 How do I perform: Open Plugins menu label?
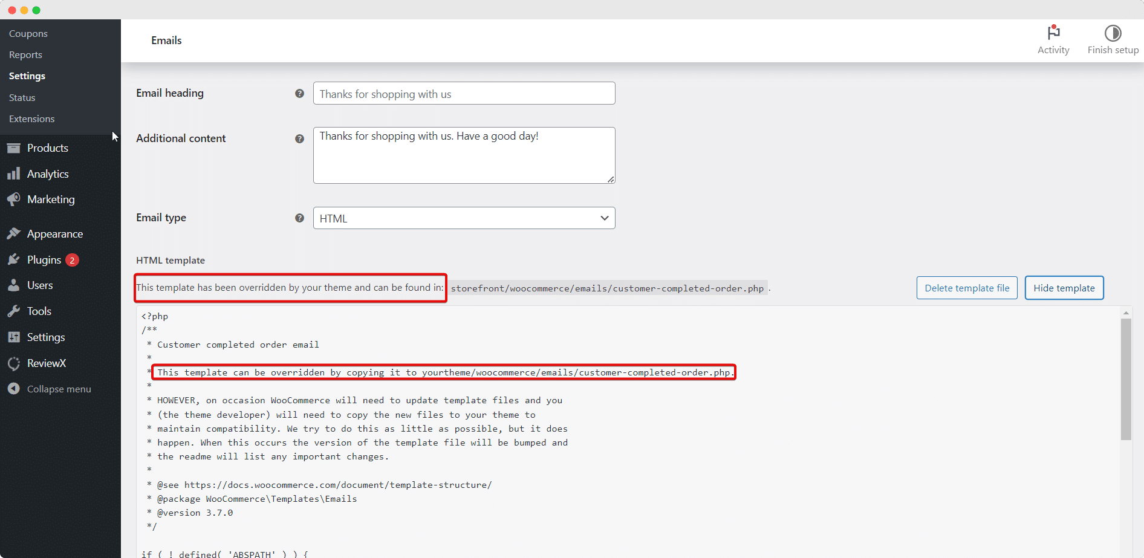44,260
